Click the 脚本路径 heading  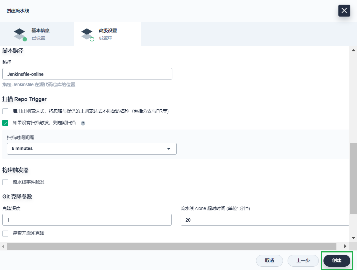pos(13,51)
